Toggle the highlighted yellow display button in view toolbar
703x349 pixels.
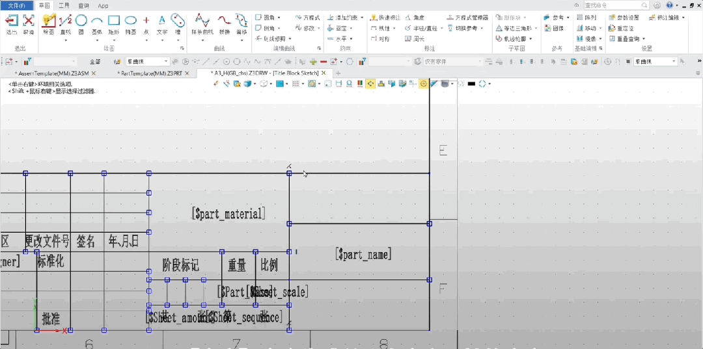click(x=370, y=83)
